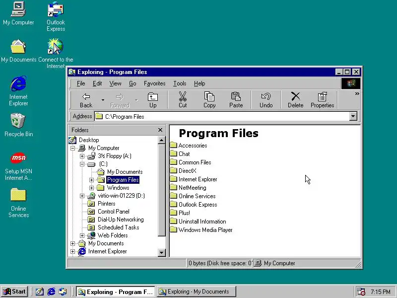Click Folders pane scrollbar up arrow
The image size is (397, 298).
[162, 140]
